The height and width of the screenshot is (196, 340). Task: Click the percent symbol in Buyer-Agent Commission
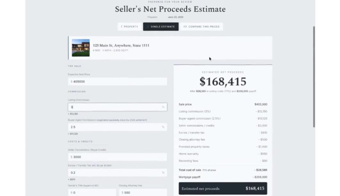pos(163,127)
